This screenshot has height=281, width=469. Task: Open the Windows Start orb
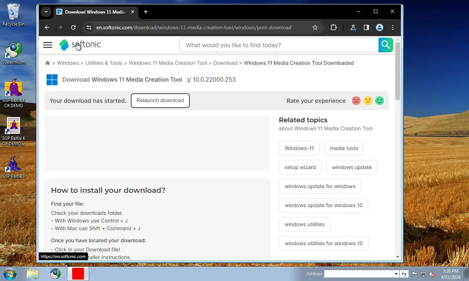point(10,274)
